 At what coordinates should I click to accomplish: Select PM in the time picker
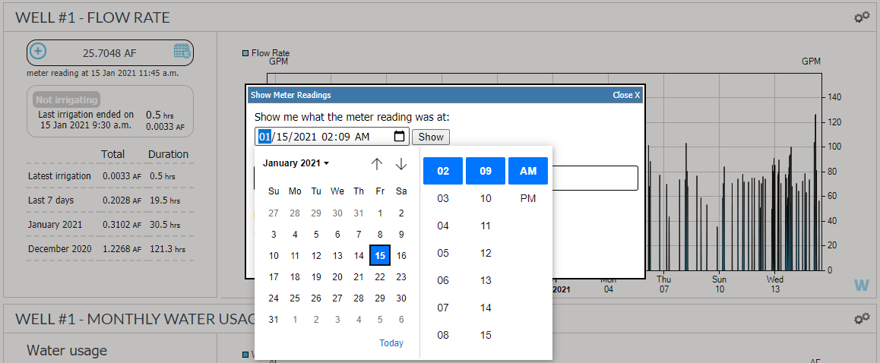[x=527, y=198]
